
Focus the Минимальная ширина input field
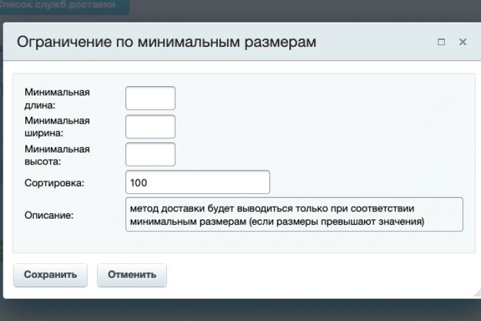(x=150, y=126)
